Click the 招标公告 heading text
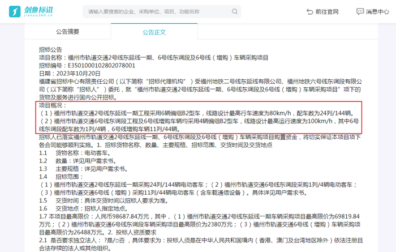Viewport: 396px width, 252px height. [x=50, y=49]
